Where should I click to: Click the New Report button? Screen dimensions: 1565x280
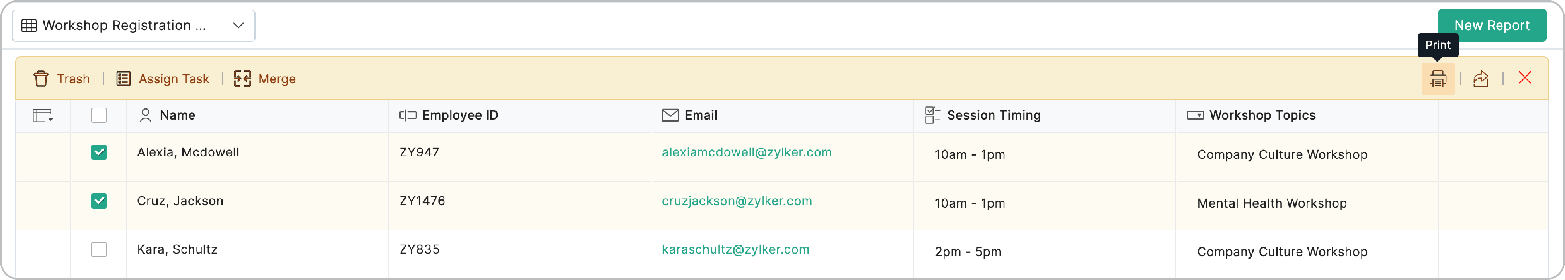(1491, 25)
